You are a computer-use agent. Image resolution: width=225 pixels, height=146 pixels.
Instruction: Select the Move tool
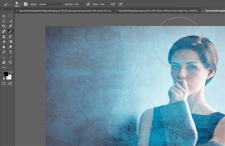(4, 16)
